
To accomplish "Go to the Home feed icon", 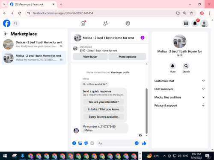I will 83,23.
